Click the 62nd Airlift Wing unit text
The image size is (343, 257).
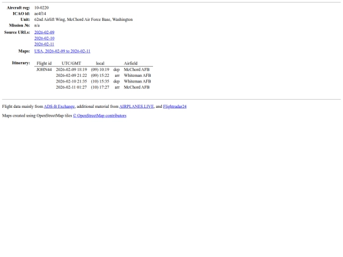(83, 20)
